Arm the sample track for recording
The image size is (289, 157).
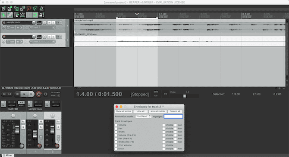coord(4,23)
